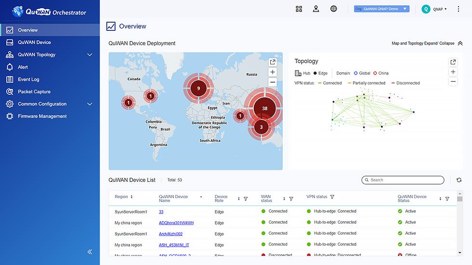Expand the map in a new window
Image resolution: width=472 pixels, height=265 pixels.
point(273,62)
